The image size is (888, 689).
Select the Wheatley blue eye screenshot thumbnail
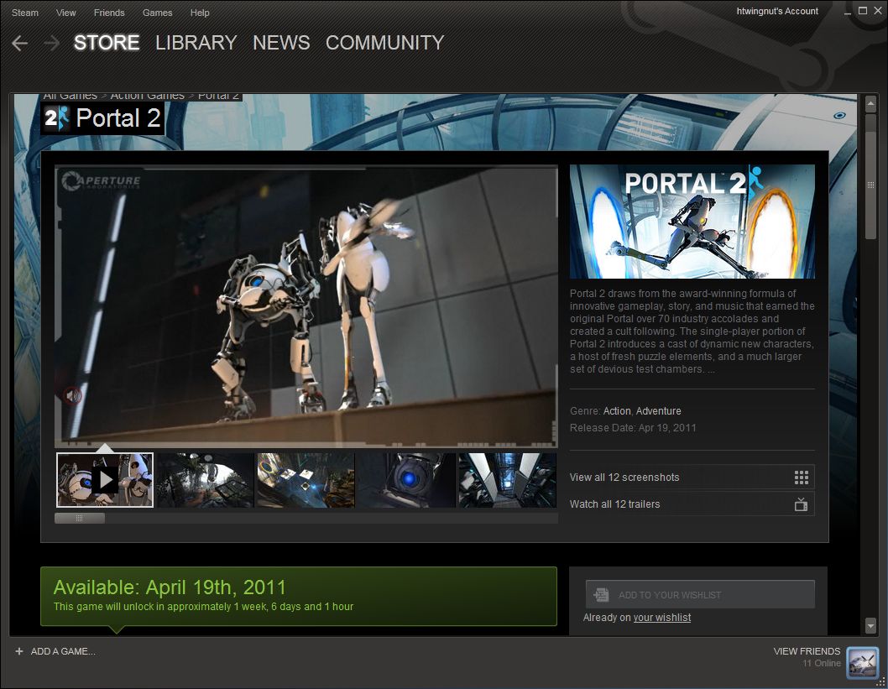point(406,479)
